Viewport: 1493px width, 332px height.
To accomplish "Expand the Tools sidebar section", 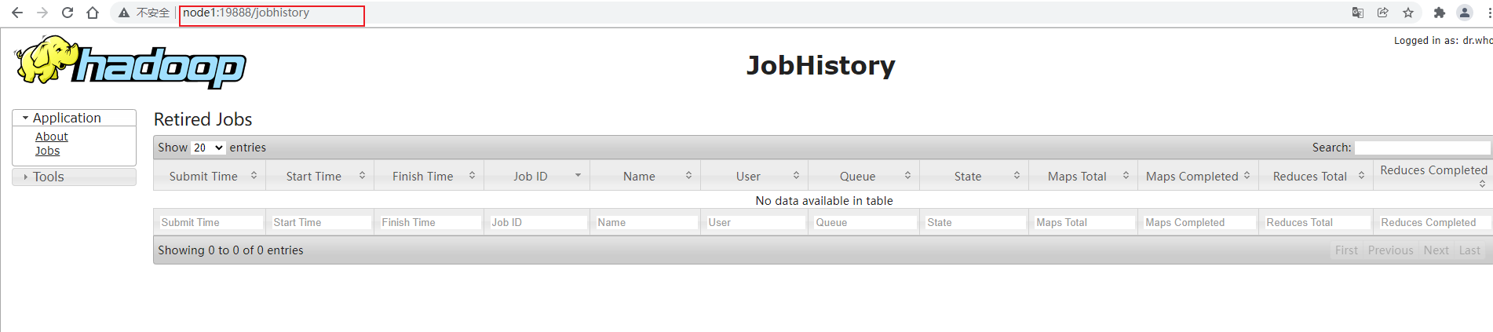I will (75, 177).
